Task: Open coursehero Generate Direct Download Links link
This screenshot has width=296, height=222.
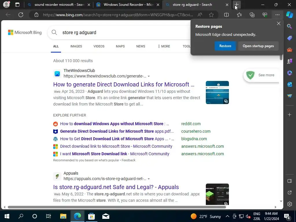Action: [117, 131]
